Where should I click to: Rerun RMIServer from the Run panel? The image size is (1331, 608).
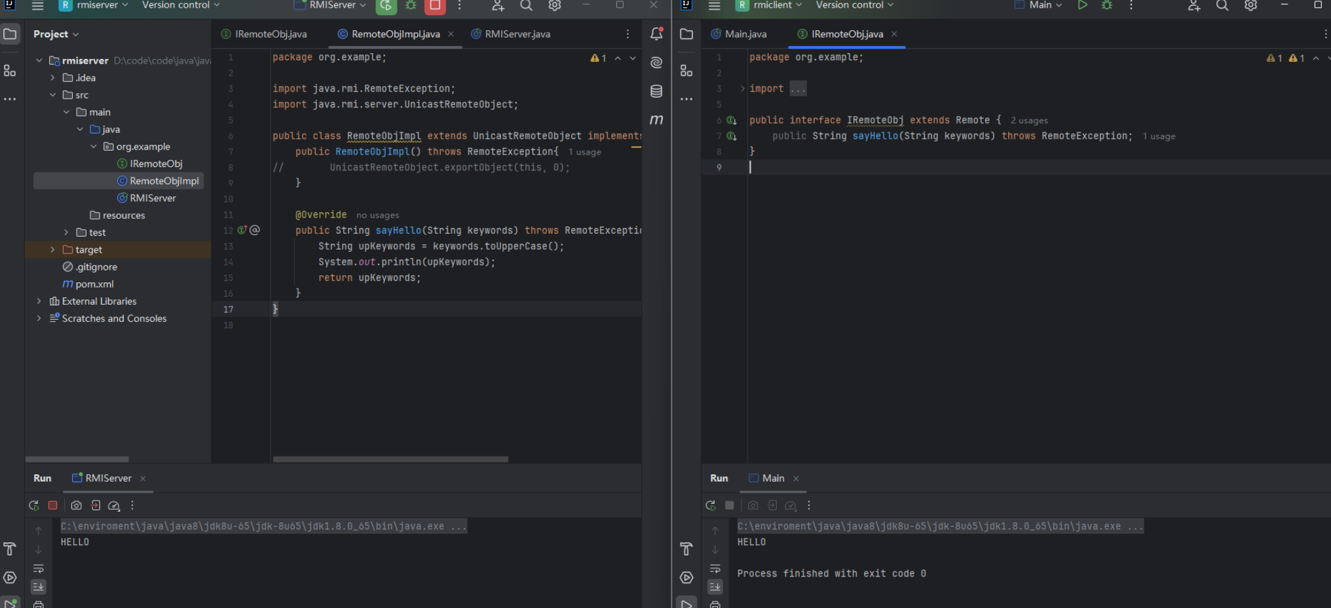tap(34, 505)
